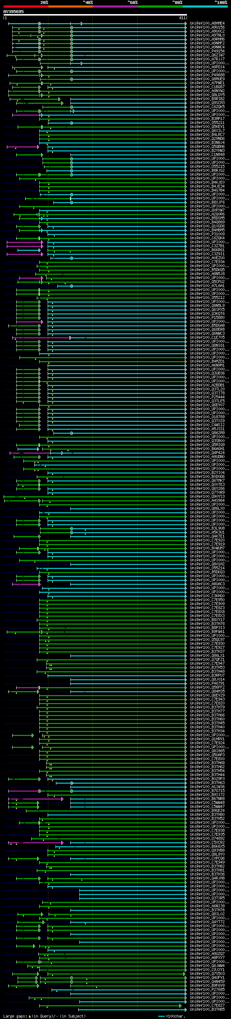Open hit UniRef100_A5JSS1
The width and height of the screenshot is (231, 1019).
click(207, 429)
